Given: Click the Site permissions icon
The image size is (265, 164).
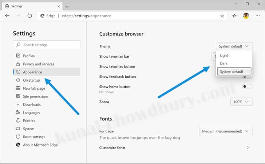Looking at the screenshot, I should (x=18, y=96).
